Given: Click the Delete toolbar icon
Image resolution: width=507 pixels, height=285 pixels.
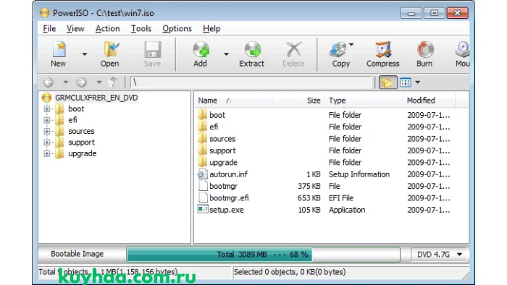Looking at the screenshot, I should pyautogui.click(x=293, y=54).
